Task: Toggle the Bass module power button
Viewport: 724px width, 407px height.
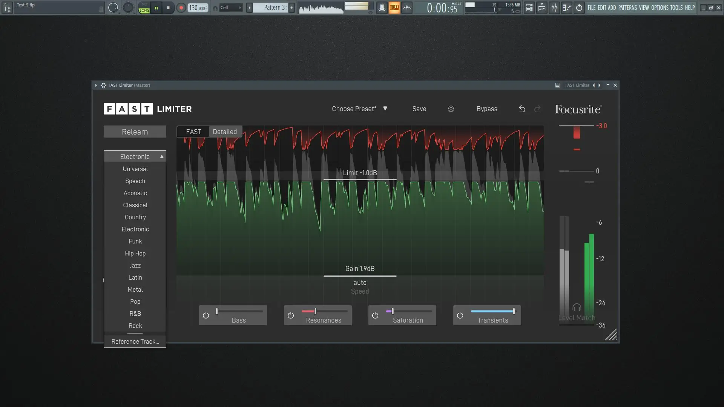Action: pyautogui.click(x=206, y=315)
